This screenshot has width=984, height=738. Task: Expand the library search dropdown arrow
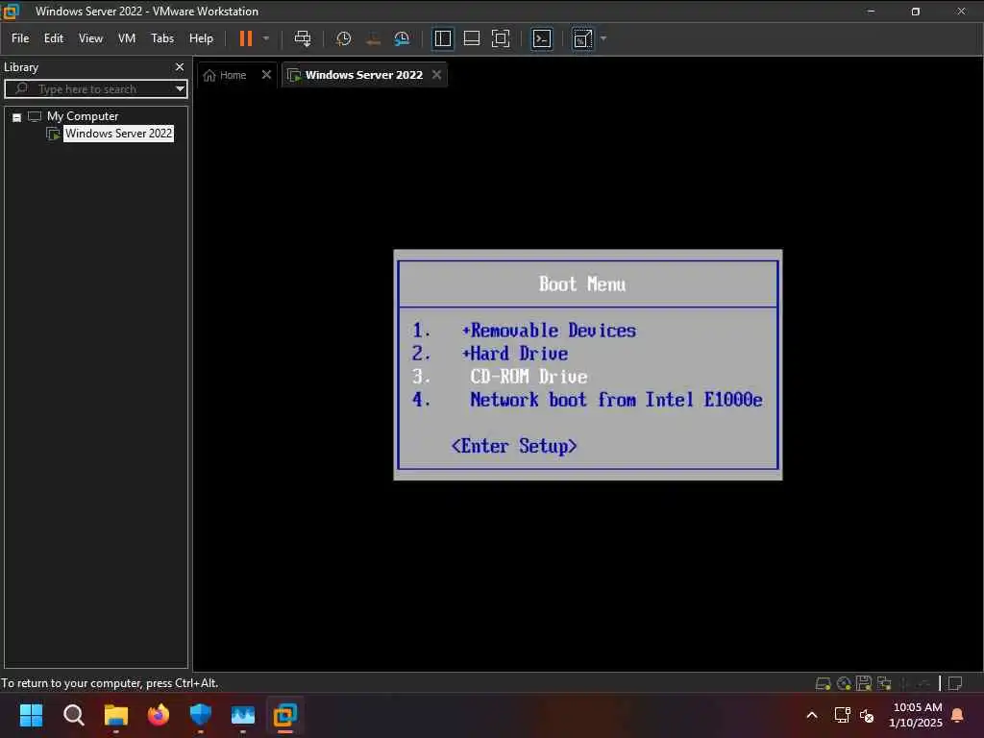(180, 88)
